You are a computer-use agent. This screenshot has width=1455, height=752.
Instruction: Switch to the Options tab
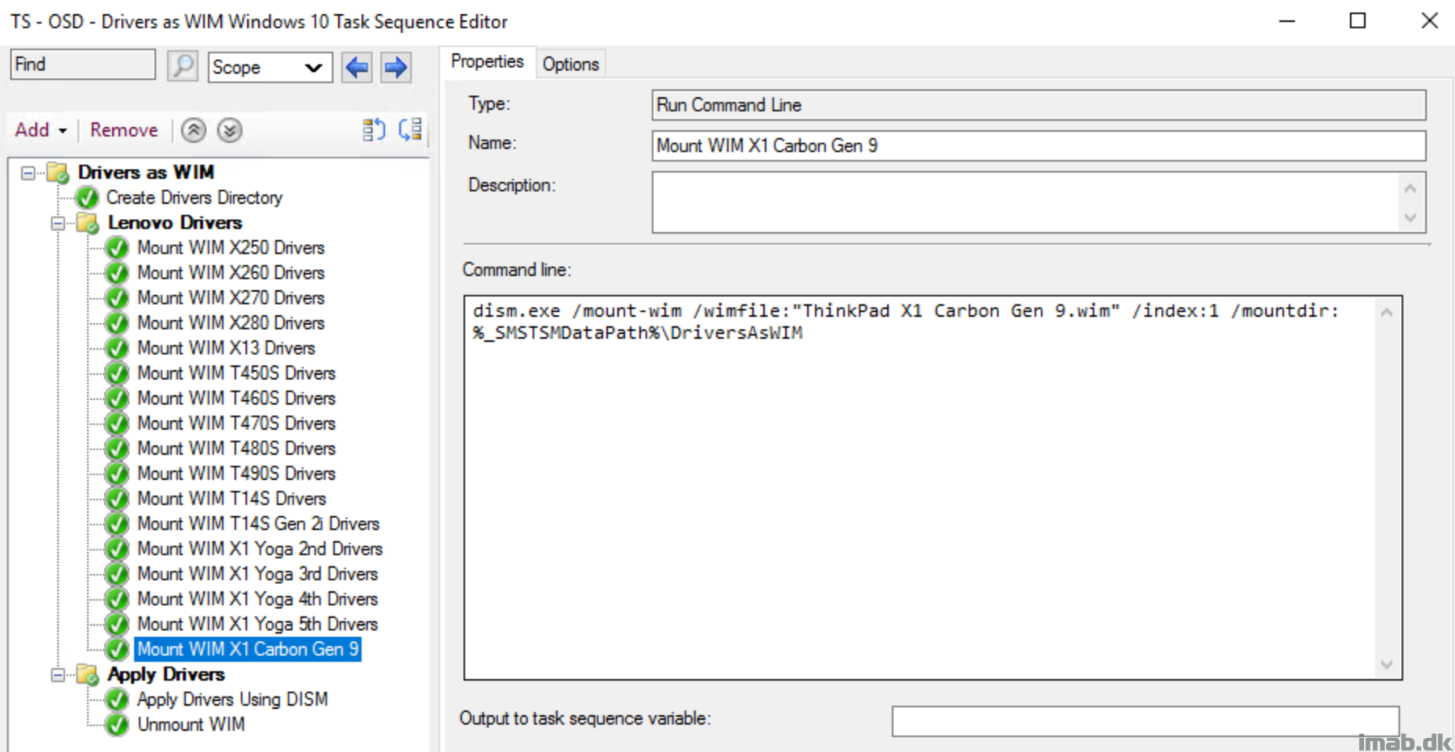(570, 64)
